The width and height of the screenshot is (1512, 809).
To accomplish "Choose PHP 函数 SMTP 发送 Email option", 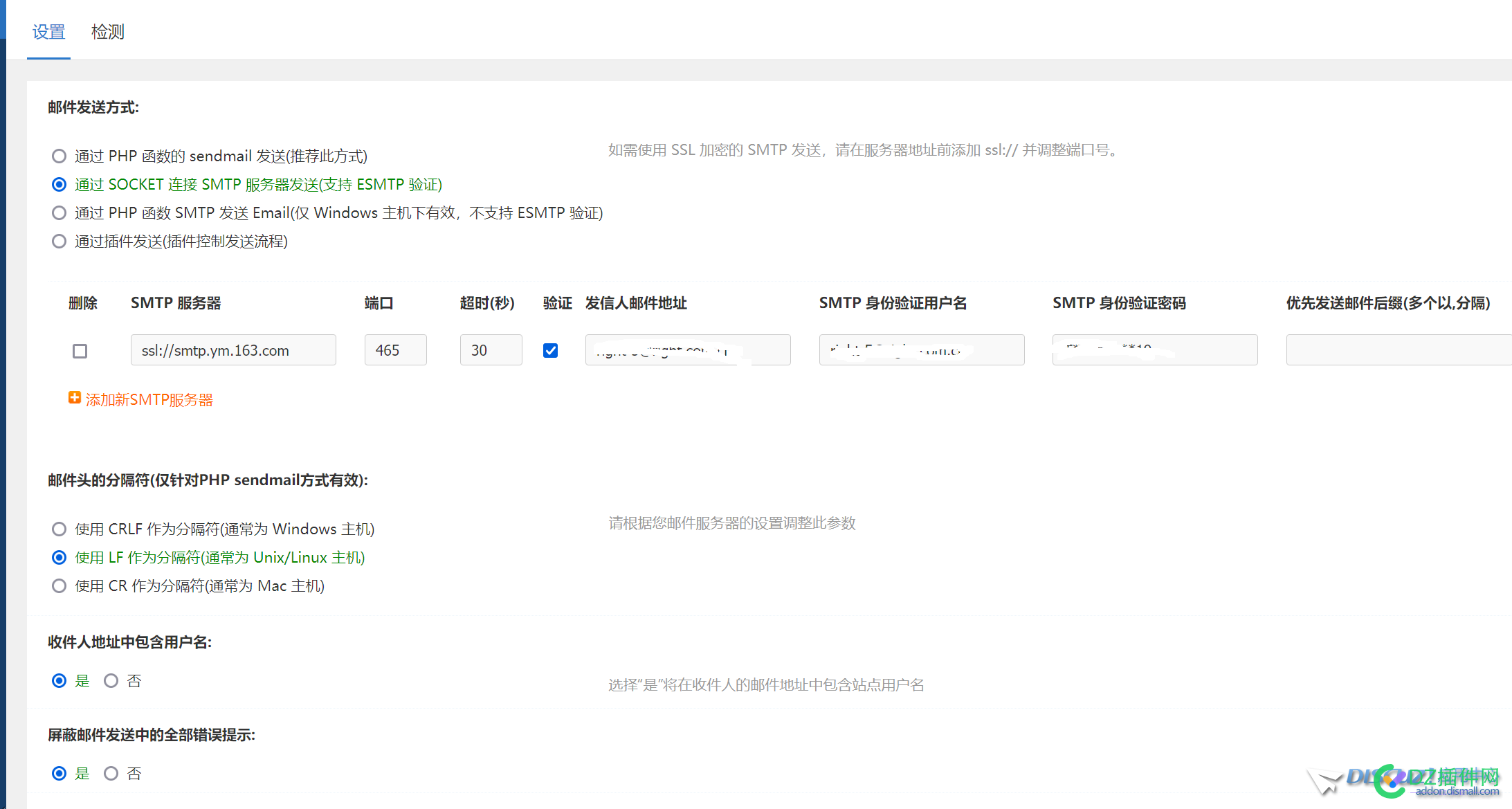I will 60,213.
